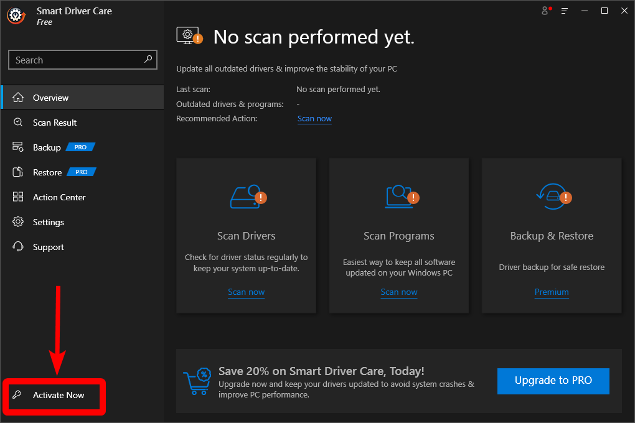Click the Backup & Restore card icon
This screenshot has height=423, width=635.
(x=553, y=197)
